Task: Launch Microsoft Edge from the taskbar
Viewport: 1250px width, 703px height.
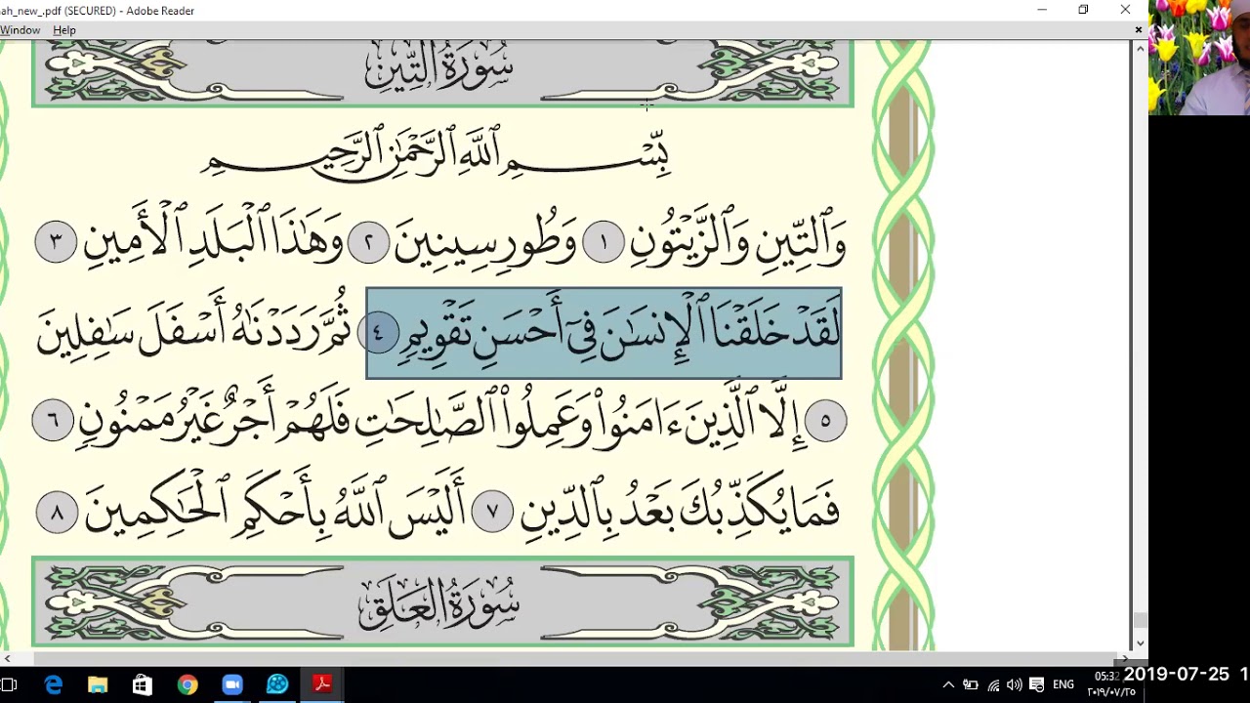Action: pos(53,685)
